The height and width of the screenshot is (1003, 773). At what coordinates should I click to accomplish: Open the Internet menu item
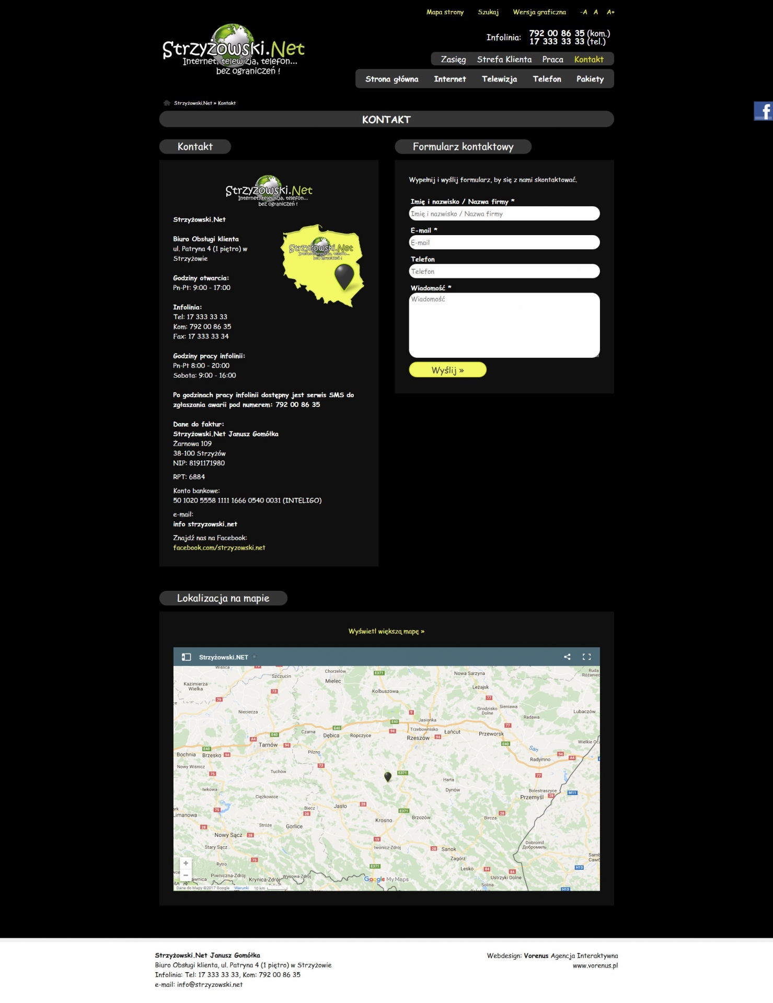(x=449, y=79)
